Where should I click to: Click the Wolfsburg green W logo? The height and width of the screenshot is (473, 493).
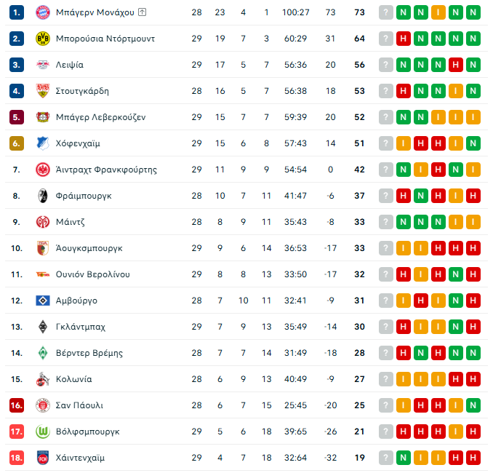[42, 432]
